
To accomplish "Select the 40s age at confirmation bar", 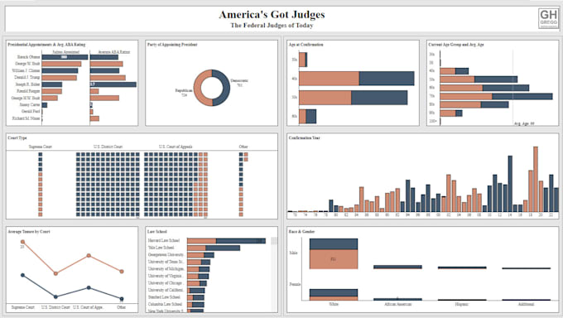I will 357,79.
